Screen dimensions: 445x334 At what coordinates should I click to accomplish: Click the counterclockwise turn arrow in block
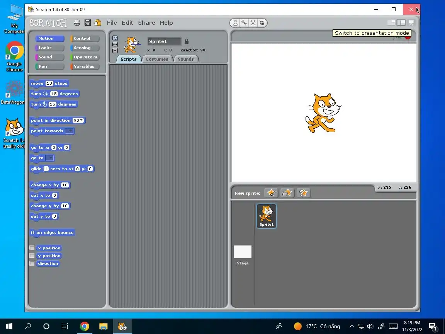[x=44, y=104]
